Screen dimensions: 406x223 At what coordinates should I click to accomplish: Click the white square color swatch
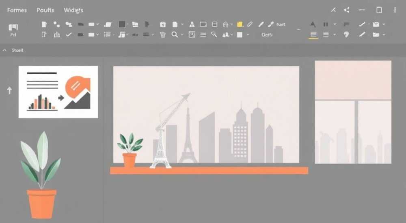pos(240,34)
